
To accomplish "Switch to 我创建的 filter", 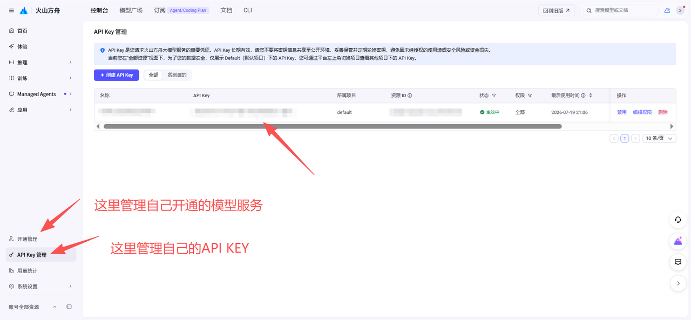I will point(177,75).
